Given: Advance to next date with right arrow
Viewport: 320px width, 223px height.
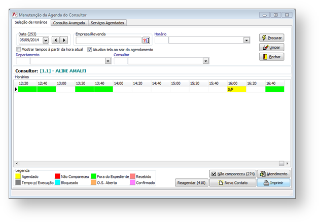Looking at the screenshot, I should tap(64, 40).
